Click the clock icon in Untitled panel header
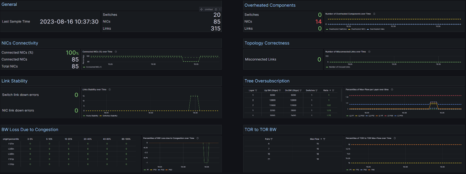Viewport: 466px width, 174px height. (216, 9)
